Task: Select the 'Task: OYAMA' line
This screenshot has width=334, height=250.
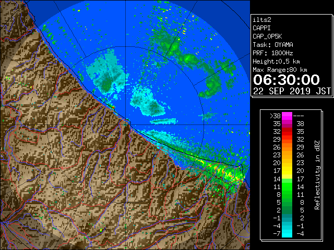Action: click(273, 45)
